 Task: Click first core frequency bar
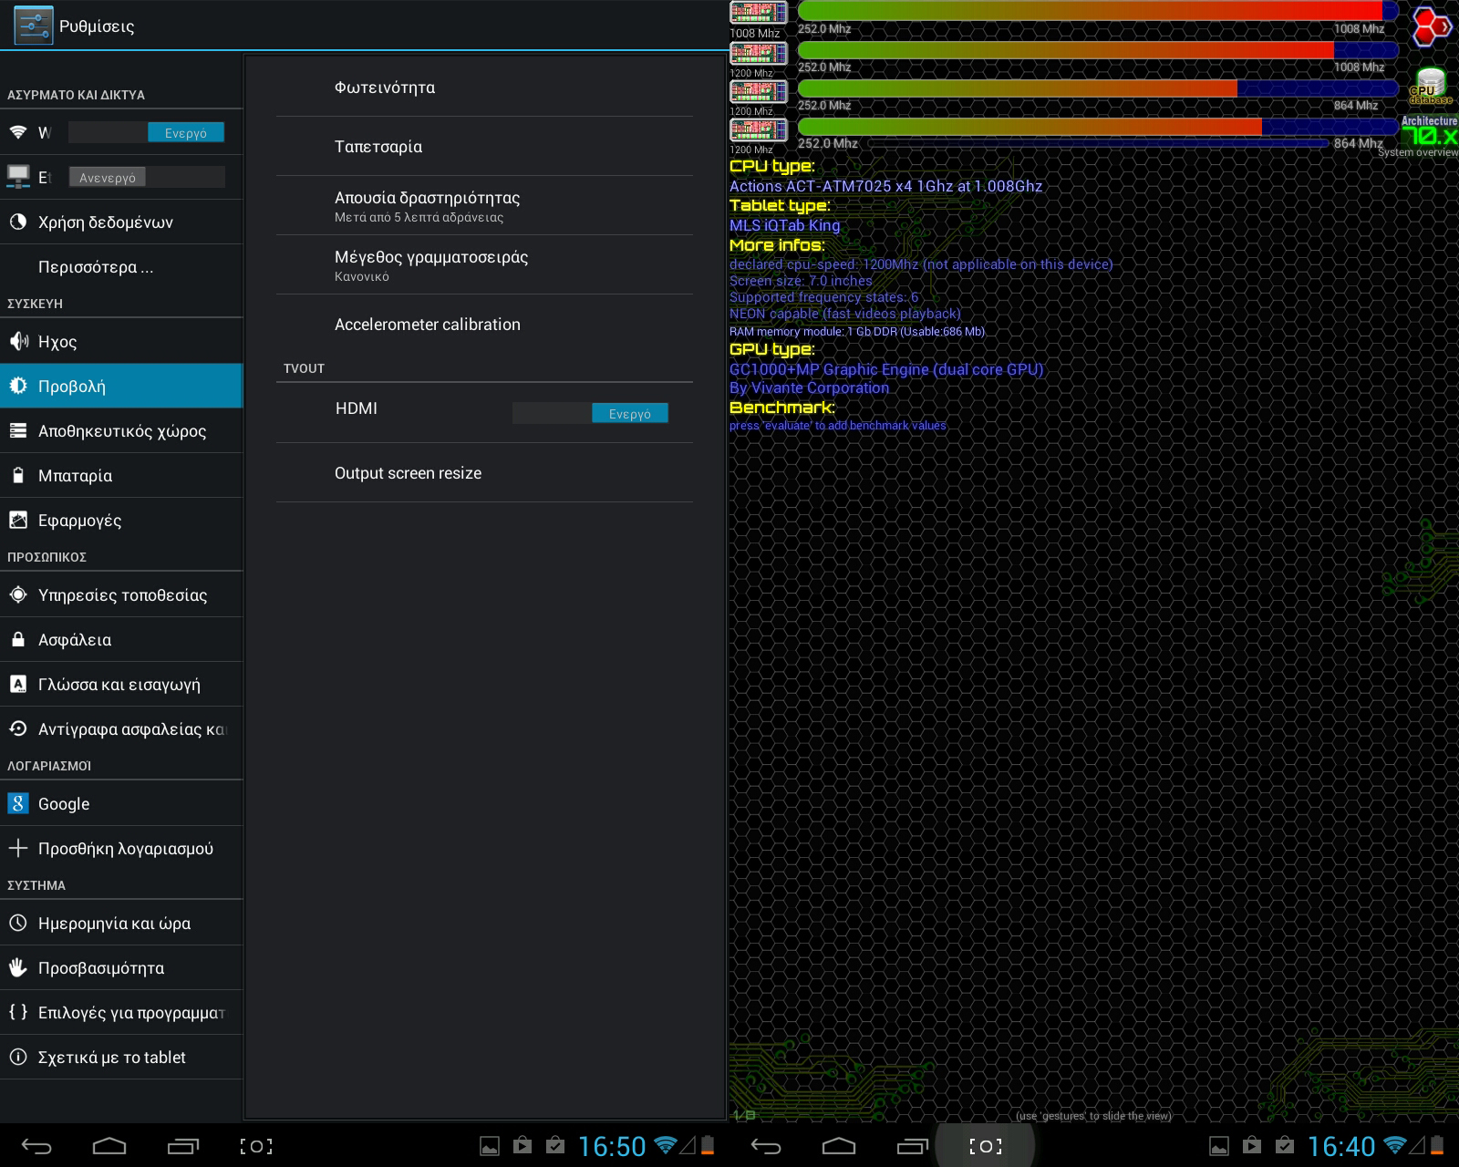(1098, 11)
